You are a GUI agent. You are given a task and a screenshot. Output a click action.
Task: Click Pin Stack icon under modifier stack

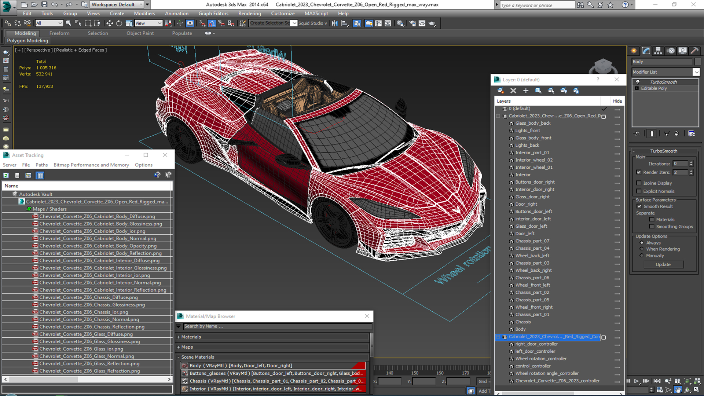[637, 133]
